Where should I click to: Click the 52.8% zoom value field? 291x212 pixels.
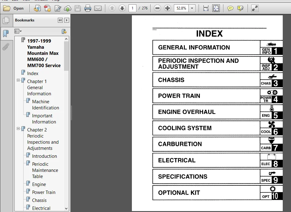tap(181, 8)
